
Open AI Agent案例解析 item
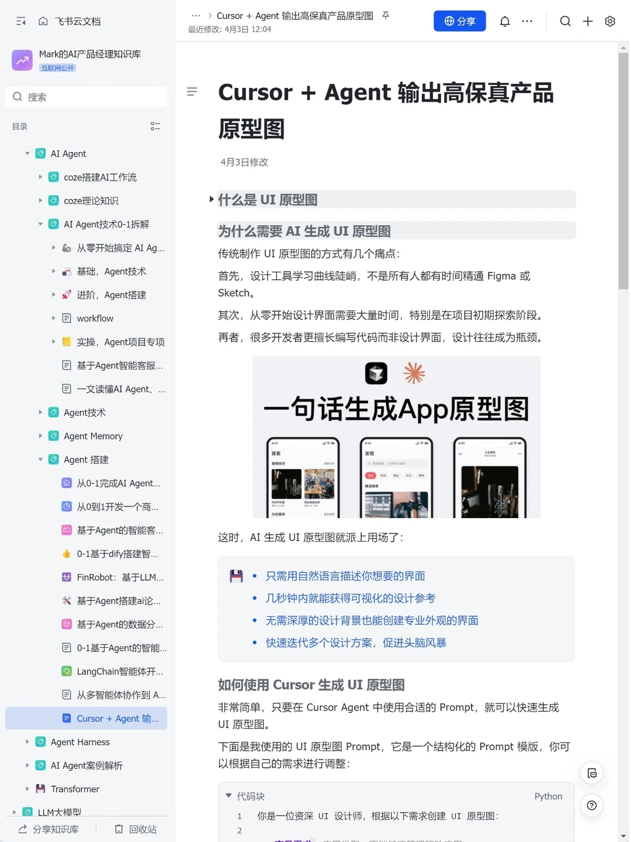click(86, 765)
